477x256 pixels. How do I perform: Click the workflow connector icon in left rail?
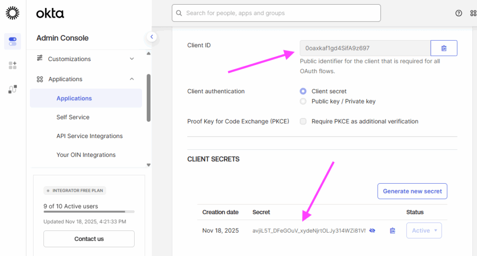13,89
